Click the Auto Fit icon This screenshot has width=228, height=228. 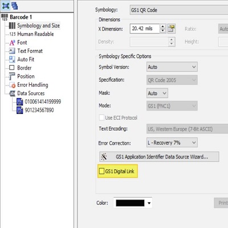[x=12, y=59]
